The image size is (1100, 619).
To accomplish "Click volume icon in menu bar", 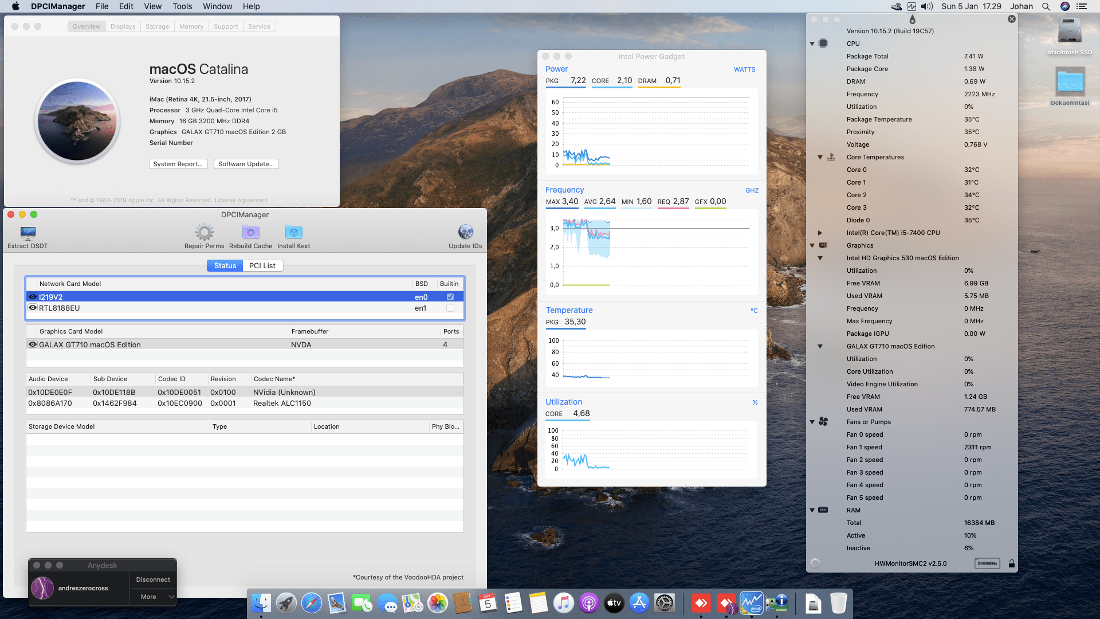I will 927,6.
